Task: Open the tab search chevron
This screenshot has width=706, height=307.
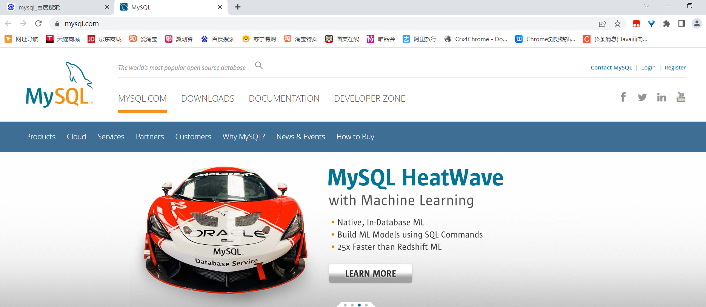Action: click(646, 6)
